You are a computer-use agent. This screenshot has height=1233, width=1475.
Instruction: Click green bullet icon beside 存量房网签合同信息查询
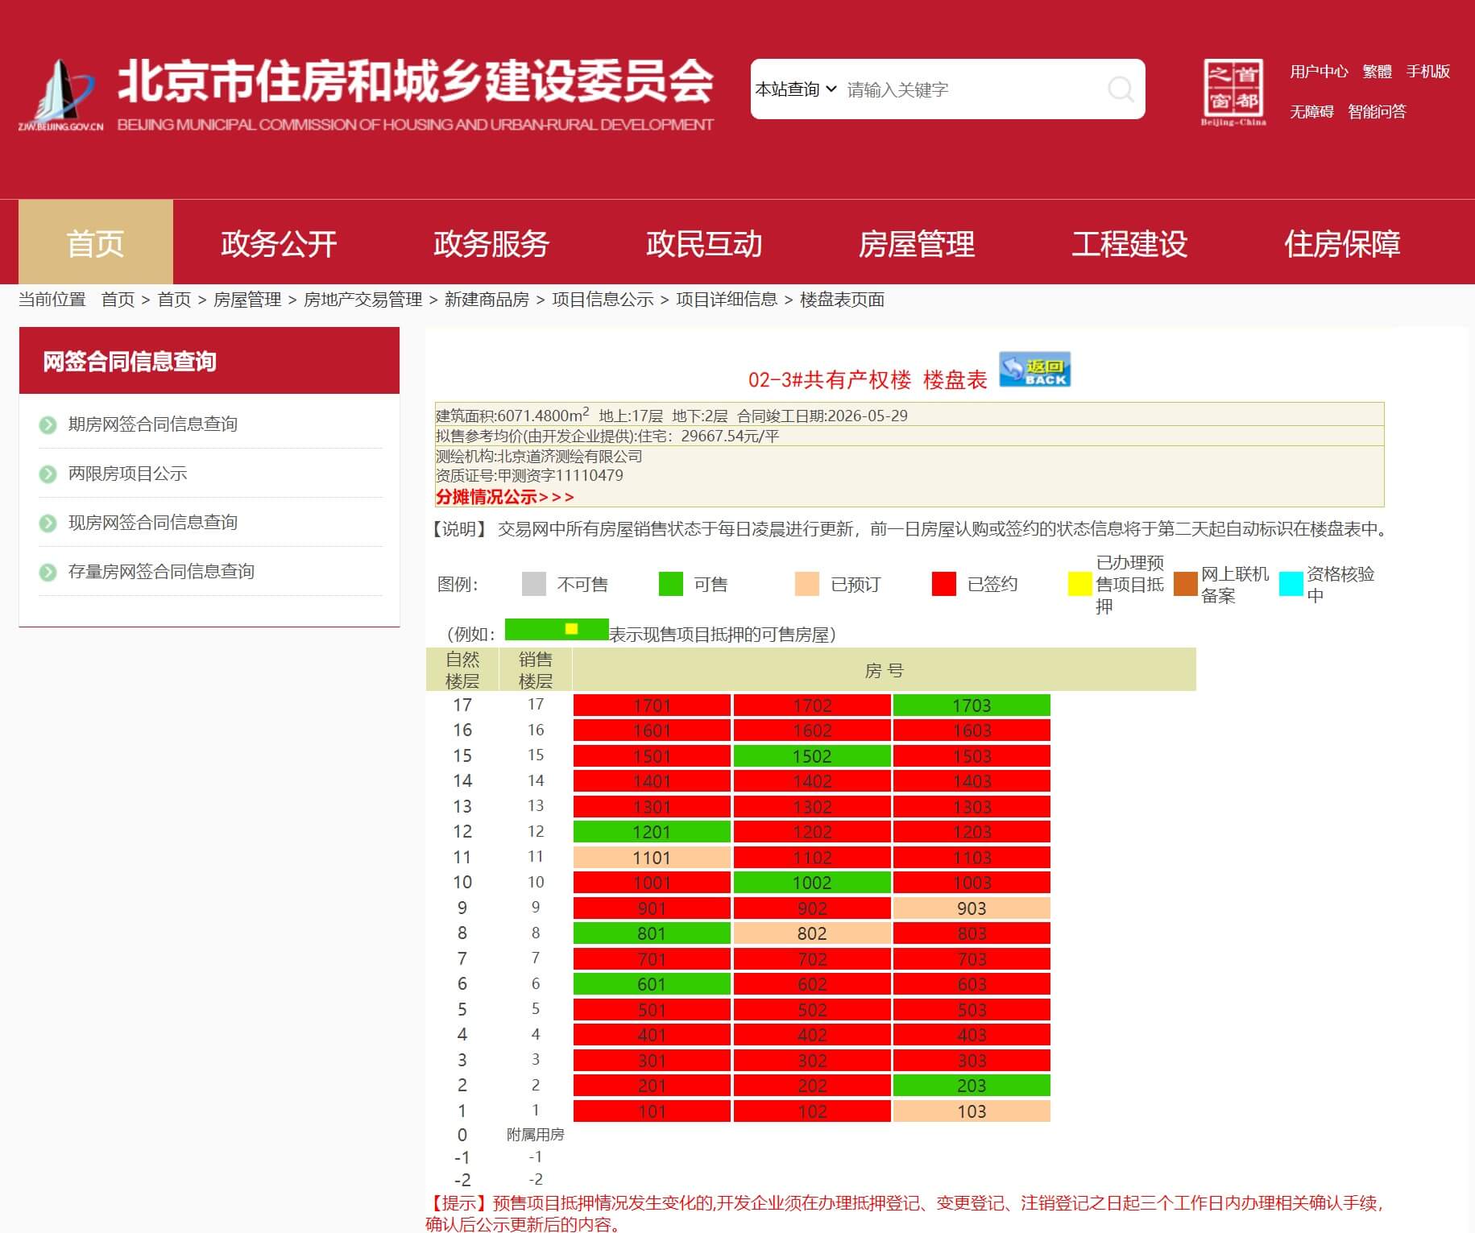(x=48, y=572)
